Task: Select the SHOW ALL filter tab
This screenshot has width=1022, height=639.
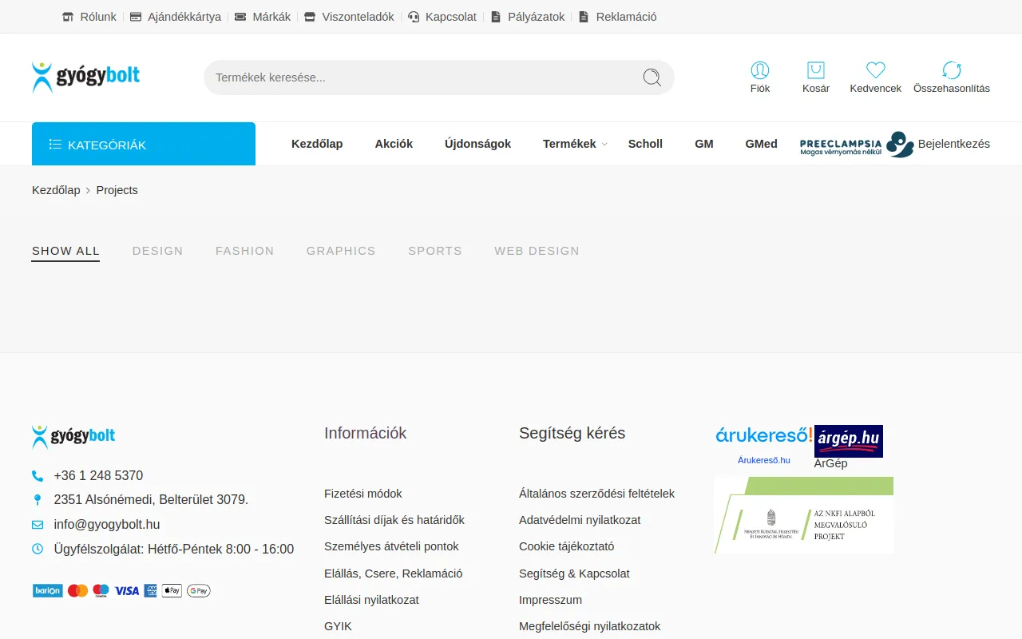Action: [65, 251]
